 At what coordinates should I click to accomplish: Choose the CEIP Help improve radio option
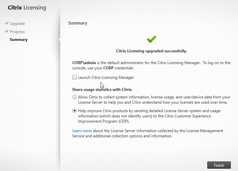pos(75,111)
